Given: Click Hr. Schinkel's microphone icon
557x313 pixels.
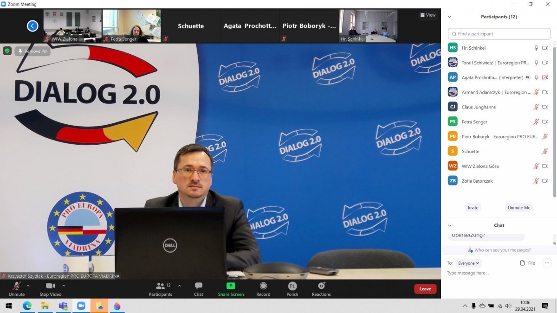Looking at the screenshot, I should click(536, 48).
